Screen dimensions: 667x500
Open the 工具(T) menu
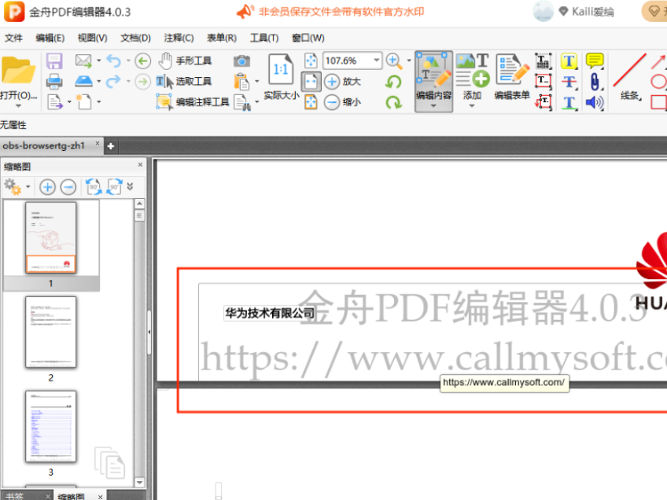tap(264, 38)
